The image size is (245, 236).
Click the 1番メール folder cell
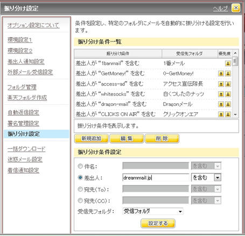pos(174,63)
